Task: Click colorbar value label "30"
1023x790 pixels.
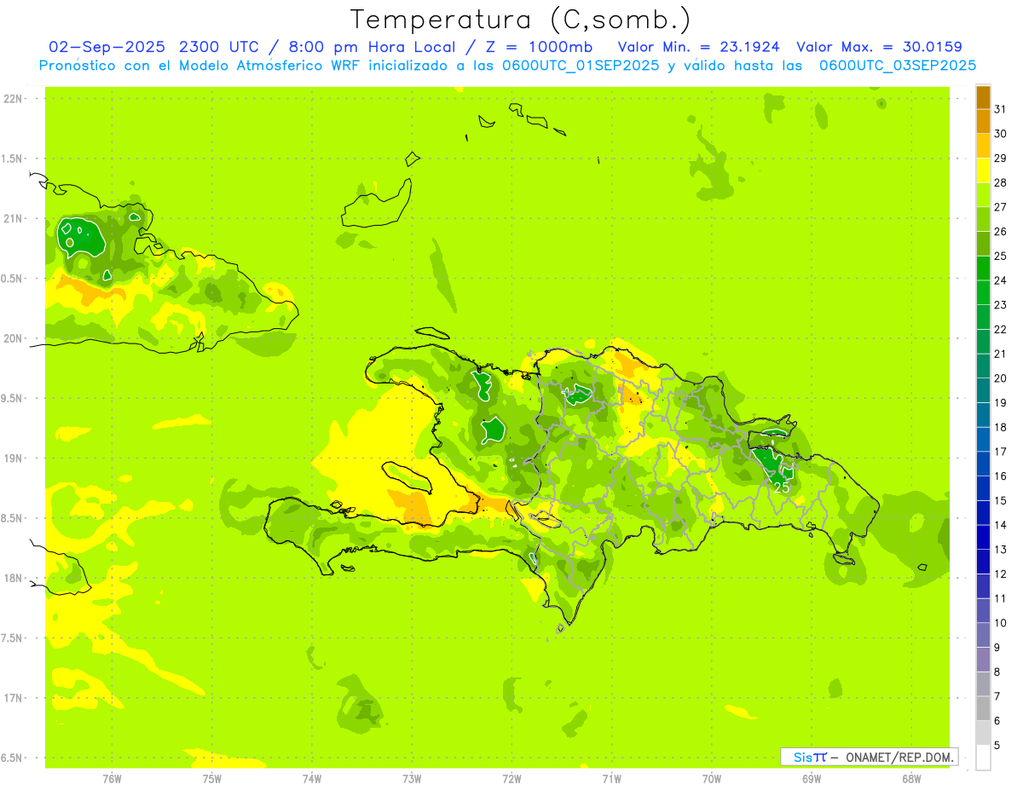Action: (1000, 134)
